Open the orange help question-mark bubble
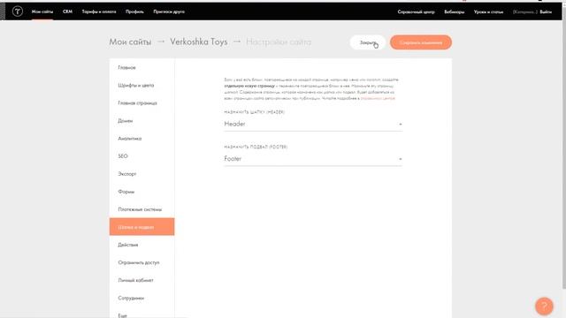The image size is (566, 318). pyautogui.click(x=544, y=307)
